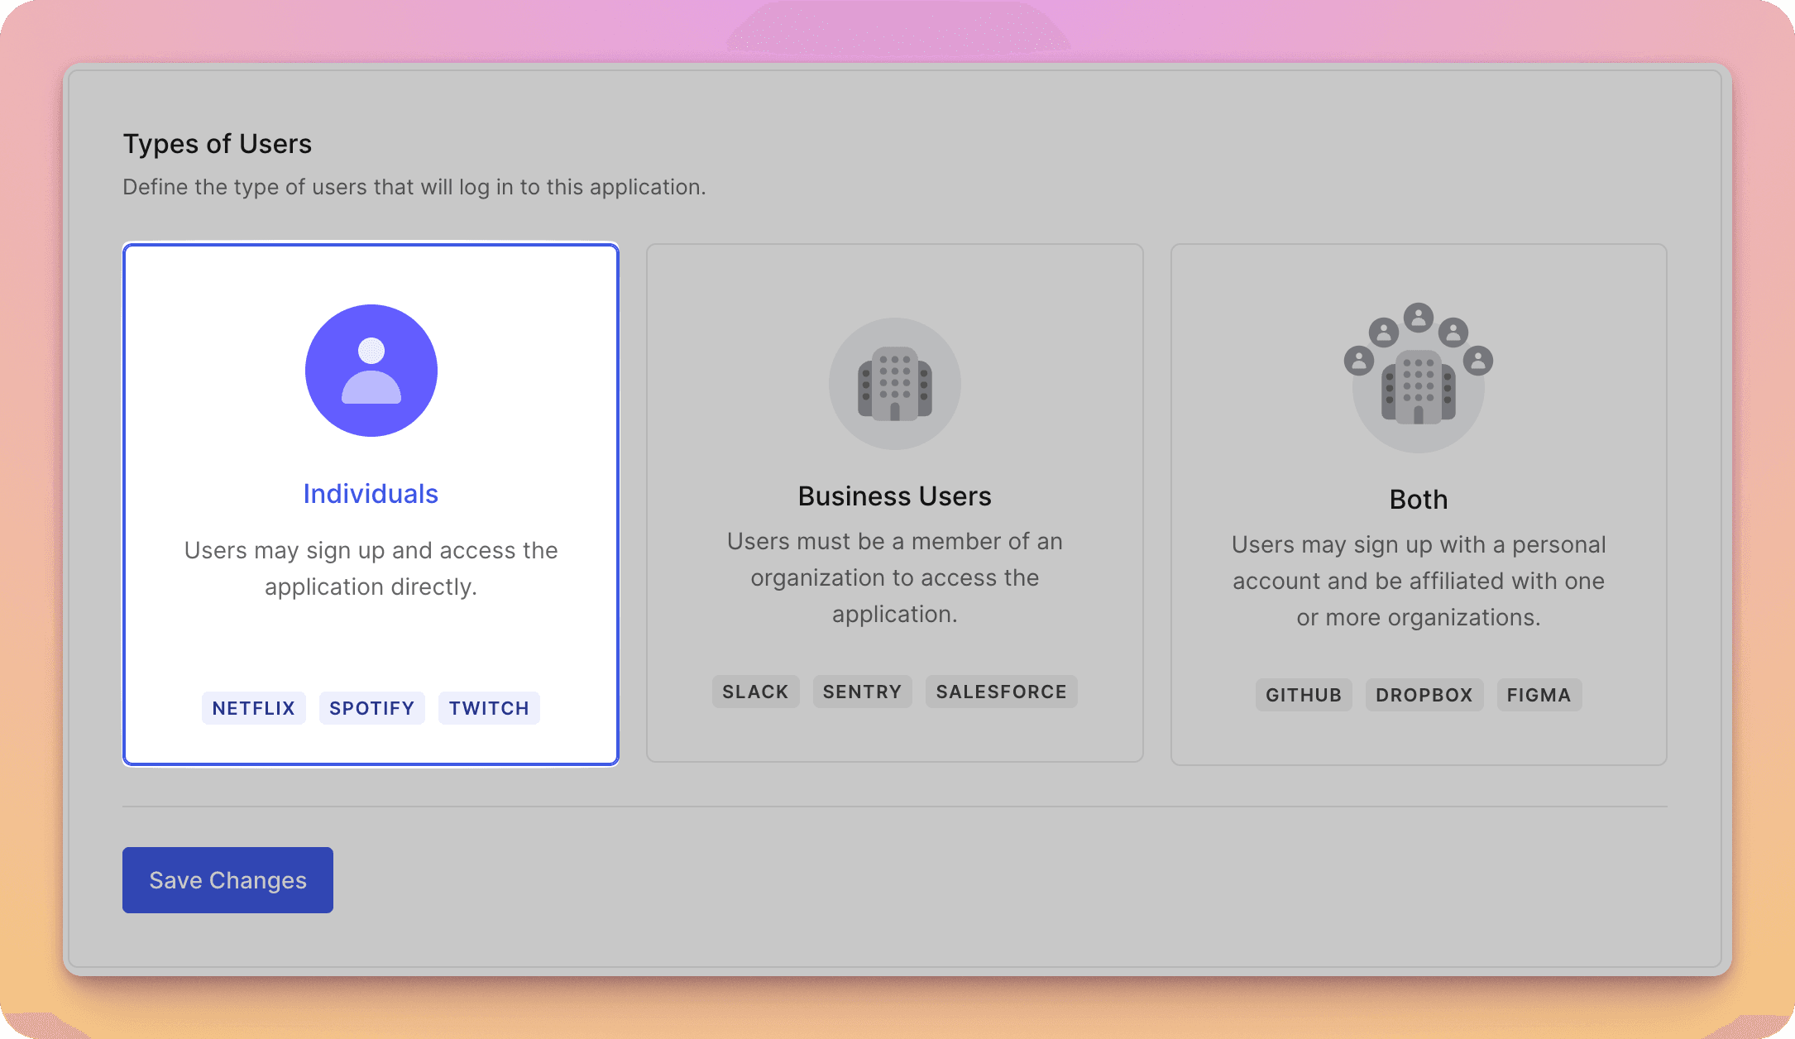The image size is (1795, 1039).
Task: Click the Business Users heading text
Action: pos(894,496)
